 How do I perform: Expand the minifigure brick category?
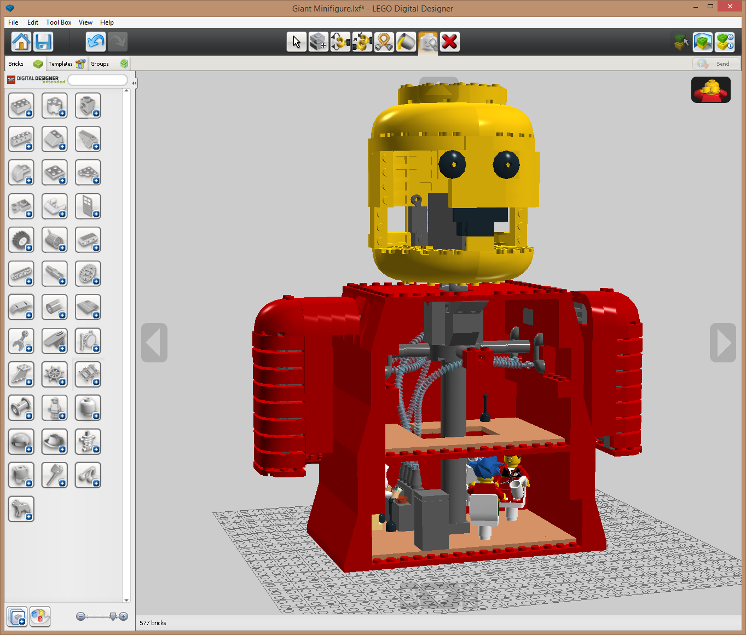(x=55, y=408)
